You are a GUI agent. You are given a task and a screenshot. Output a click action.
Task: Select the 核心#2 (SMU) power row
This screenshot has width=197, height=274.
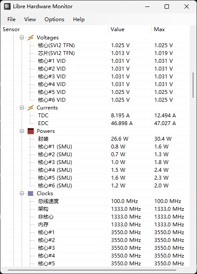click(95, 155)
